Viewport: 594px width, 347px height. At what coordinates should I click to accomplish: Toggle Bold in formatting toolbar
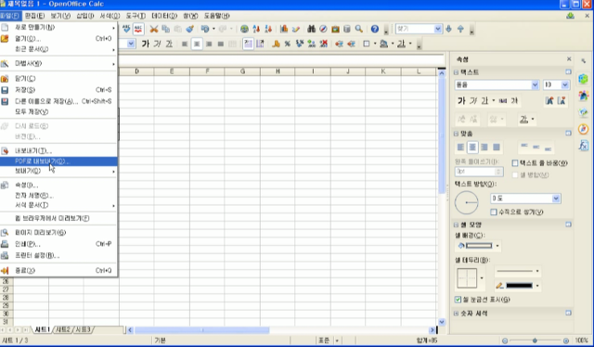(x=146, y=44)
